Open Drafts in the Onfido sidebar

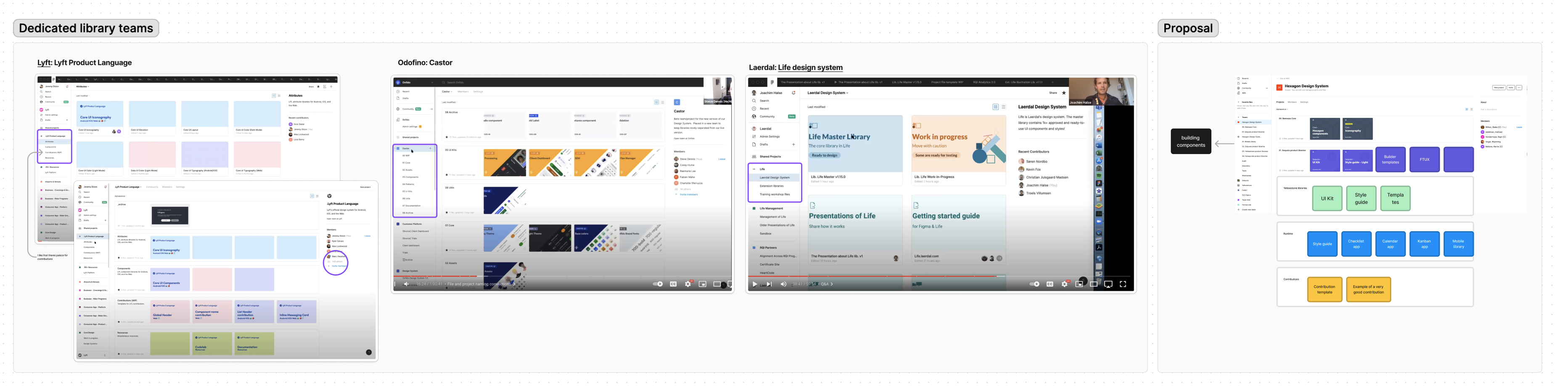pos(406,98)
